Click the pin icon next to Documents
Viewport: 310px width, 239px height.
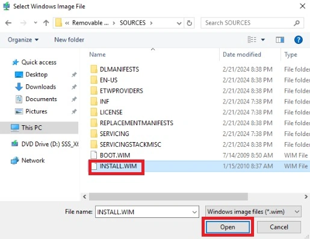point(74,99)
